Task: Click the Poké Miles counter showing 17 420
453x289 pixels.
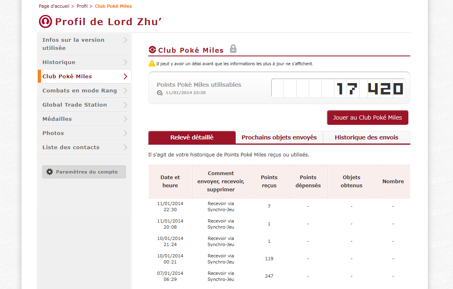Action: tap(338, 88)
